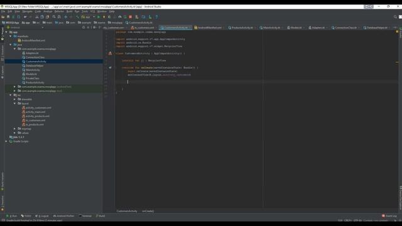Open the File menu
Screen dimensions: 402x226
tap(3, 11)
